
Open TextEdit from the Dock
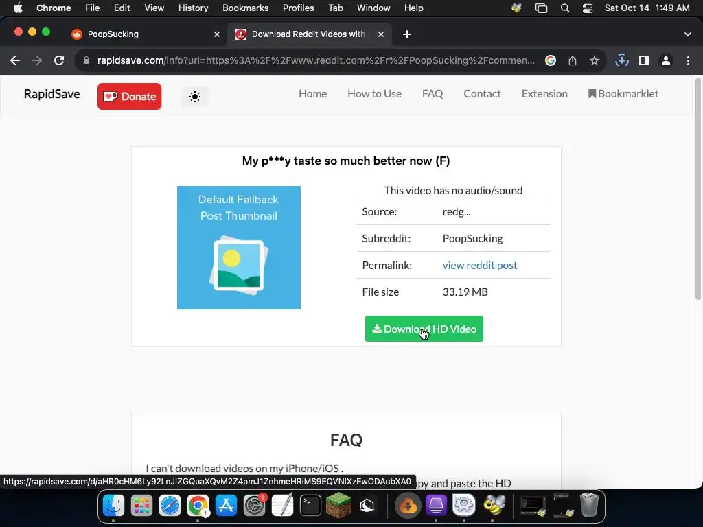(282, 506)
